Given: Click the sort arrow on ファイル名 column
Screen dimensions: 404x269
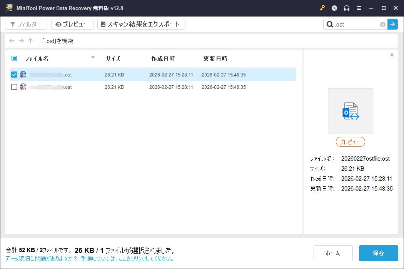Looking at the screenshot, I should coord(93,58).
